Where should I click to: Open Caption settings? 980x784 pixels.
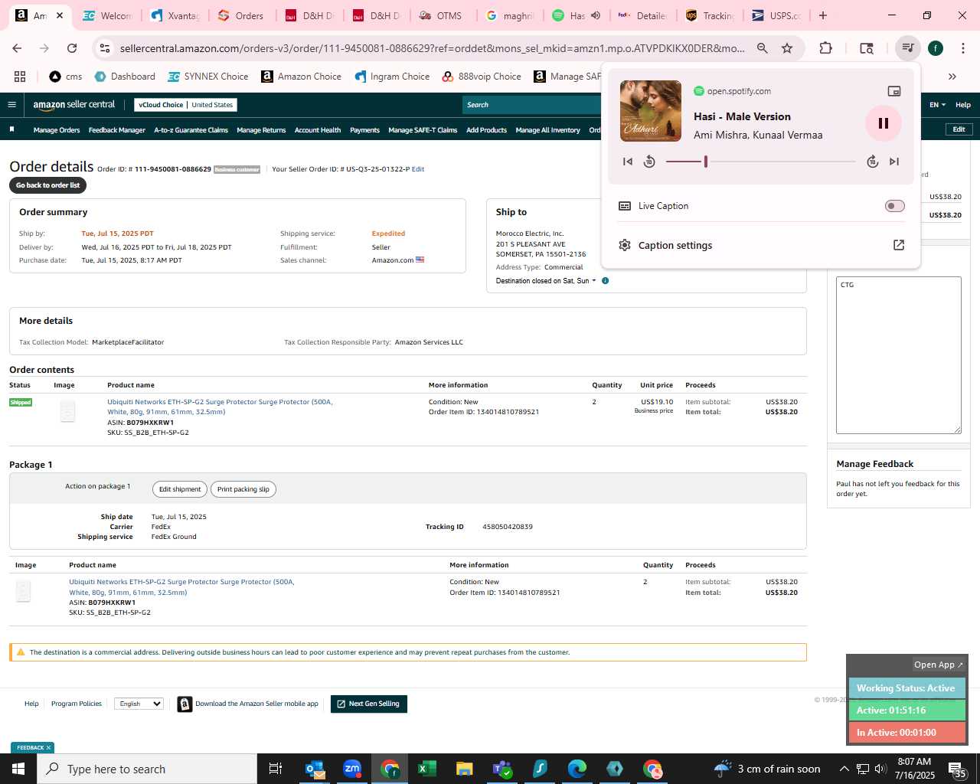761,245
